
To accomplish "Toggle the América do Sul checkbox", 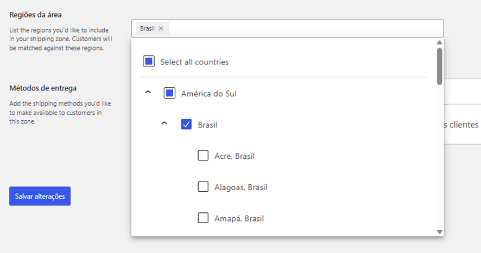I will point(169,94).
